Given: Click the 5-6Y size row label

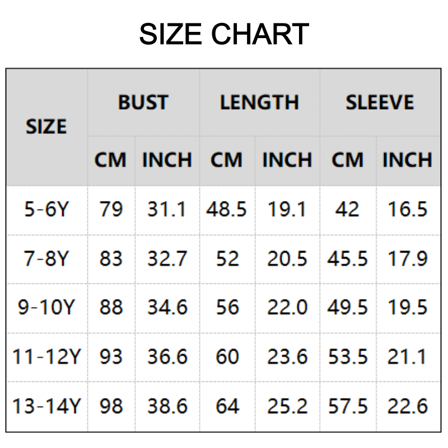Looking at the screenshot, I should [x=46, y=209].
